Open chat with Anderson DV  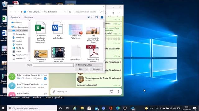pyautogui.click(x=28, y=94)
